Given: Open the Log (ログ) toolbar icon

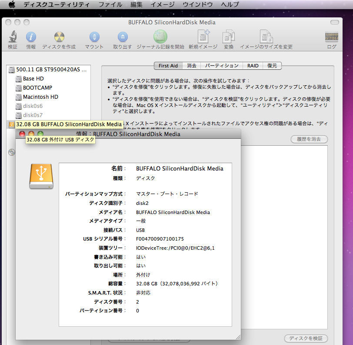Looking at the screenshot, I should pos(331,37).
